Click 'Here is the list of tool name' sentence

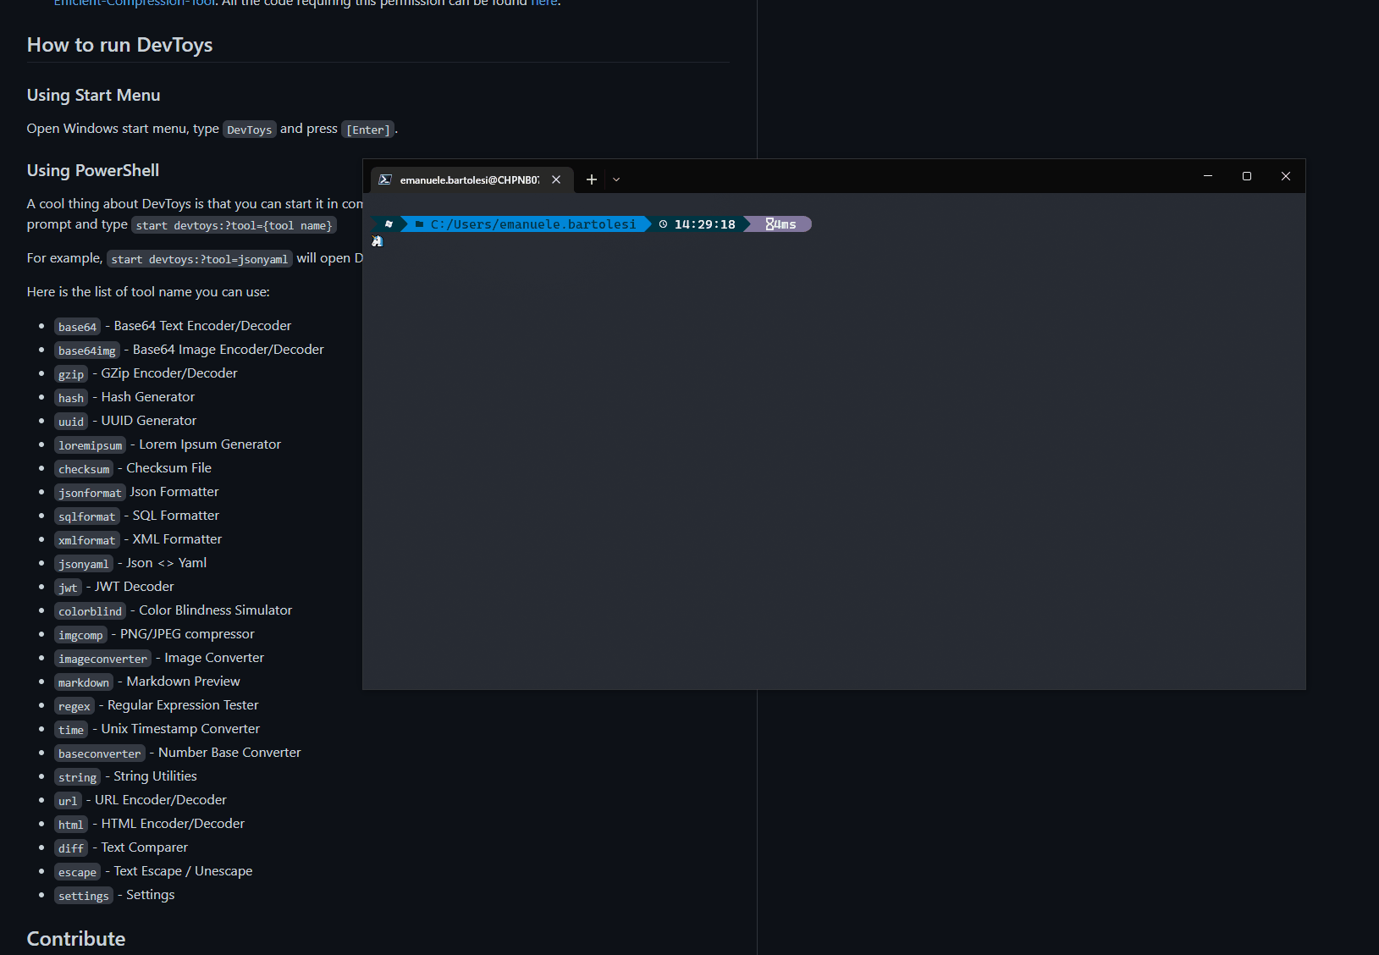point(148,292)
